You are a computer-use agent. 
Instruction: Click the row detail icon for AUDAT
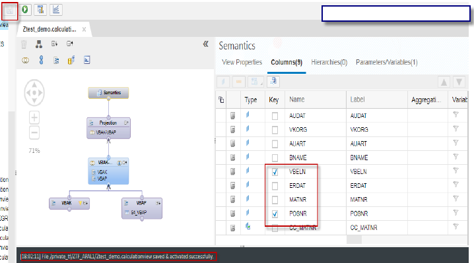tap(233, 115)
